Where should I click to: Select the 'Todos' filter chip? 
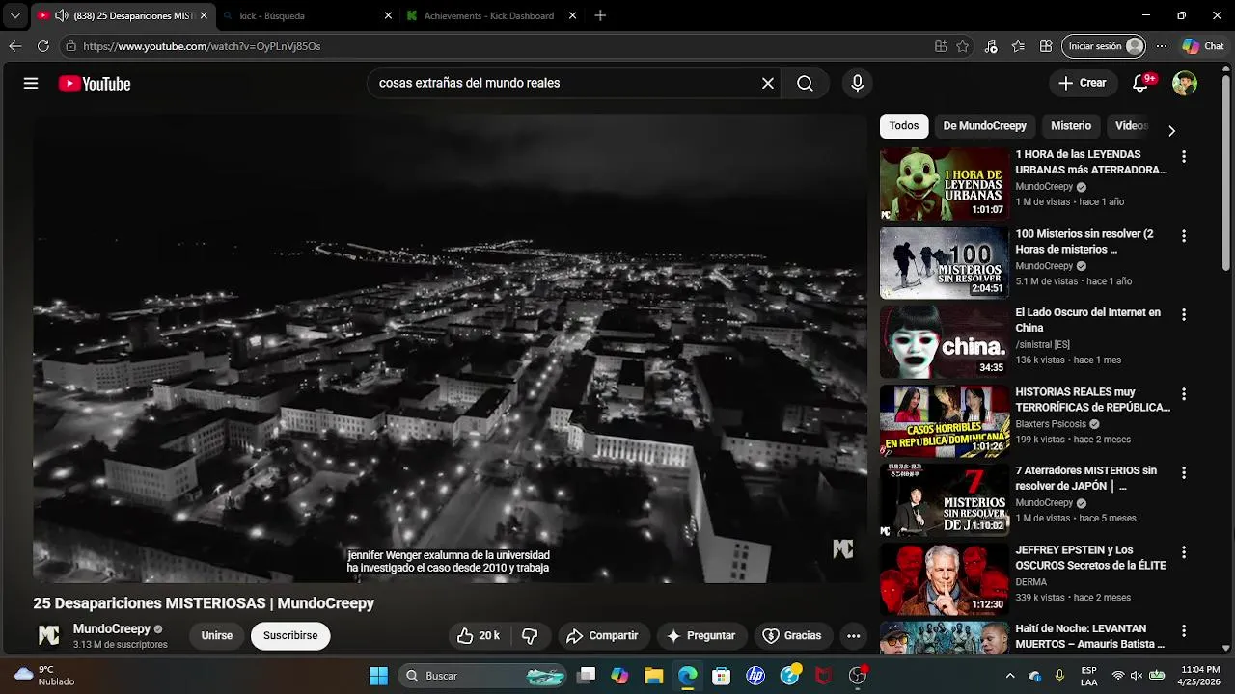[x=904, y=126]
